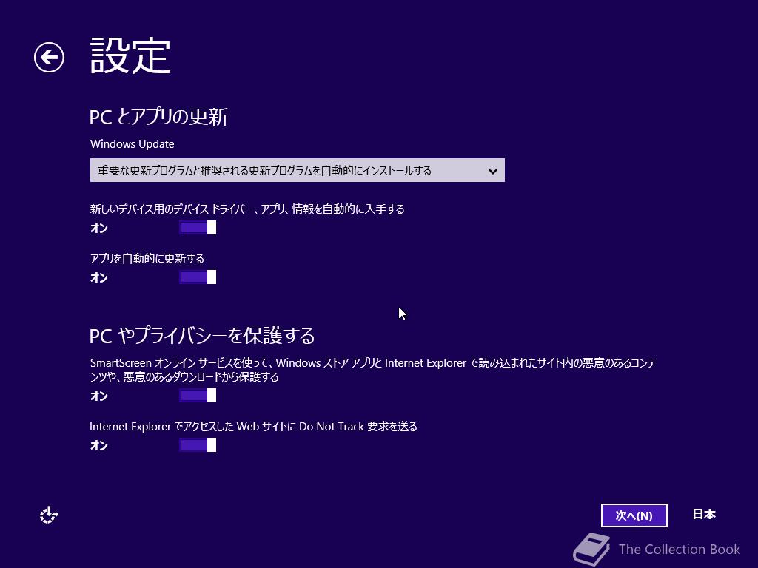Click the Windows Update label
Image resolution: width=758 pixels, height=568 pixels.
click(132, 144)
